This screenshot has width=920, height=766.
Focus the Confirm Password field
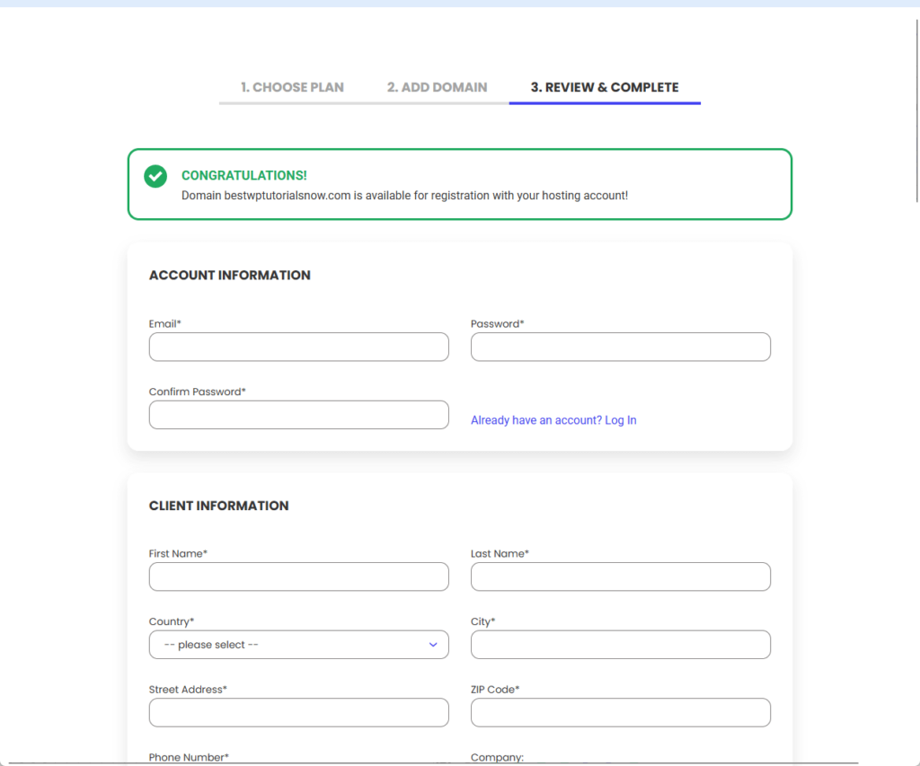click(298, 415)
